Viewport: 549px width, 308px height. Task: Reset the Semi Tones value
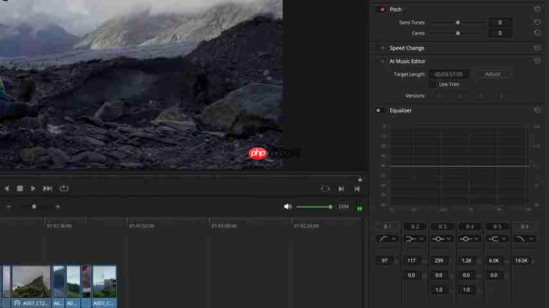coord(537,22)
